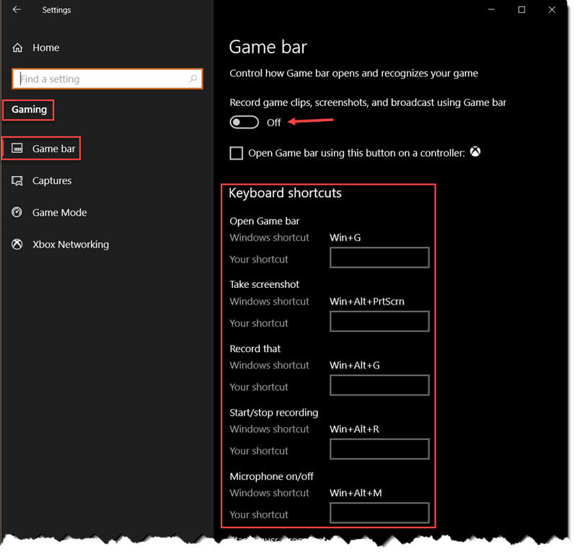Click the Xbox Networking icon
This screenshot has width=577, height=557.
[x=17, y=245]
